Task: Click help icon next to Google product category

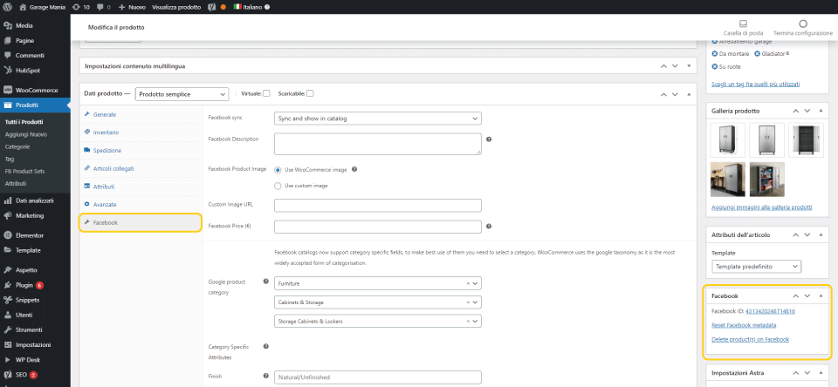Action: pos(265,282)
